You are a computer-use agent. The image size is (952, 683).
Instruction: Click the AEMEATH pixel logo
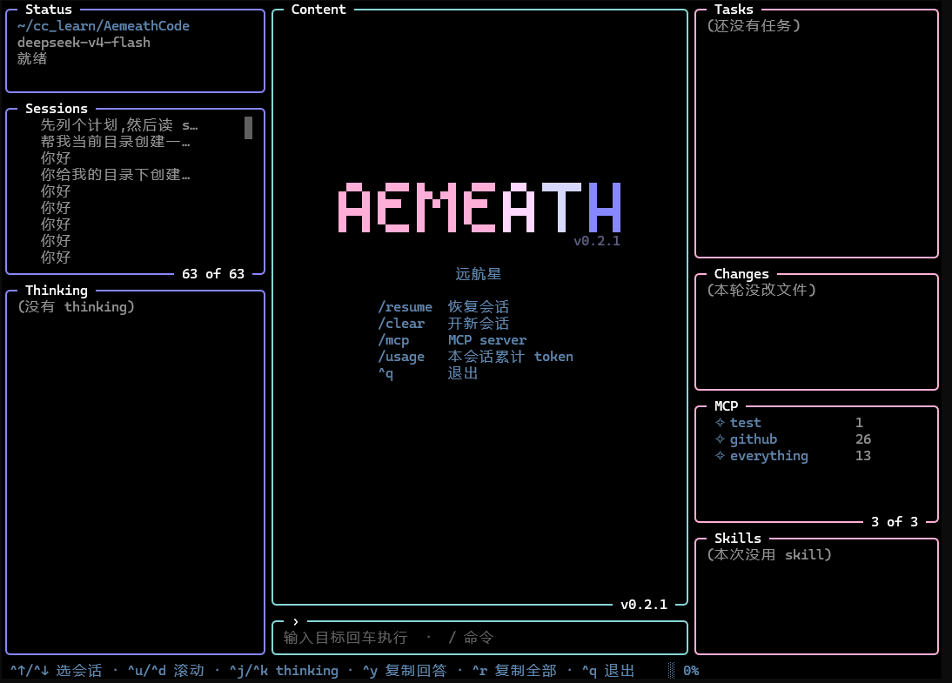pos(479,208)
